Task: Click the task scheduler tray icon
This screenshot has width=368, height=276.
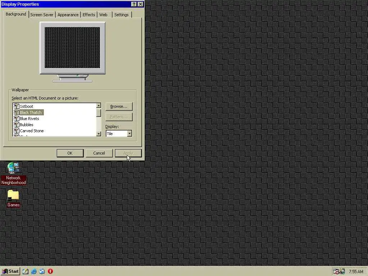Action: pyautogui.click(x=336, y=271)
